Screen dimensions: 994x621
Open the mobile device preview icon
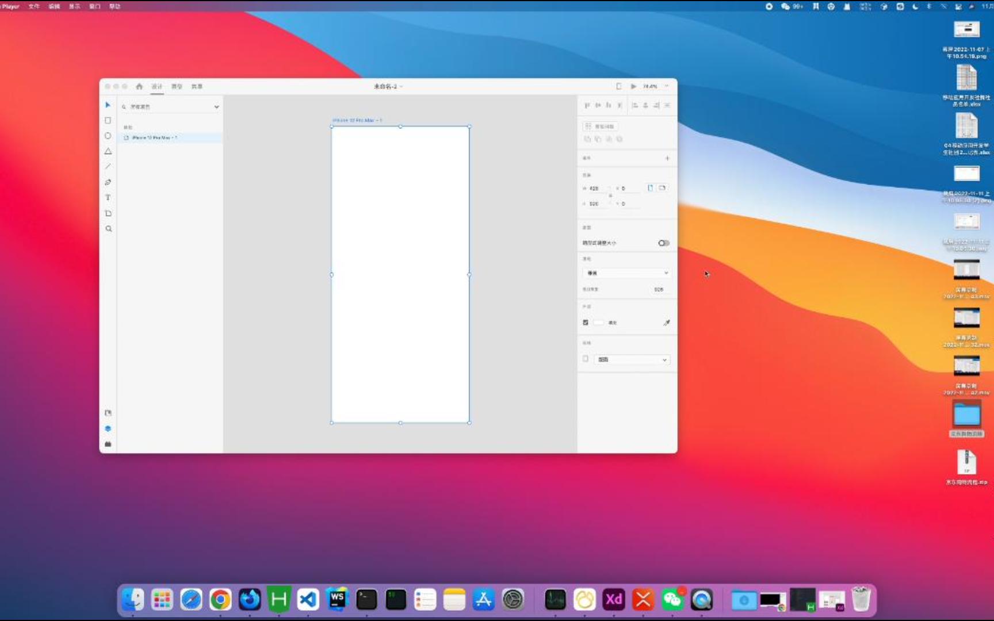tap(619, 86)
